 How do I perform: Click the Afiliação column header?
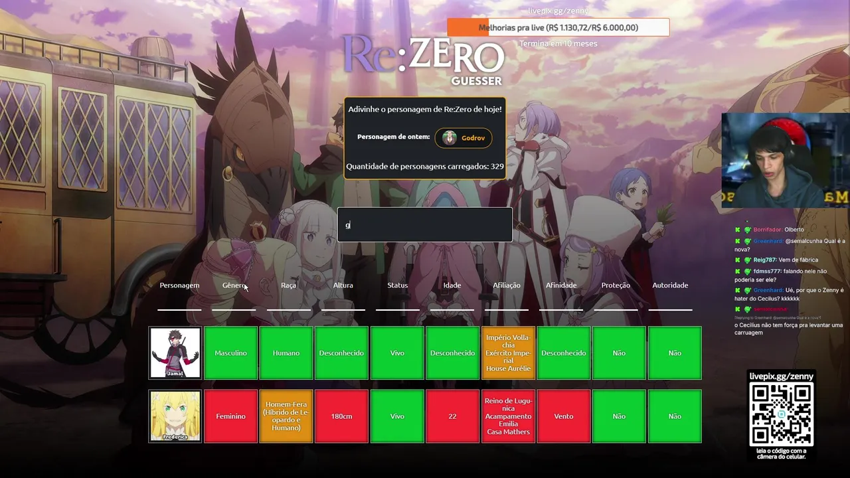click(x=507, y=285)
